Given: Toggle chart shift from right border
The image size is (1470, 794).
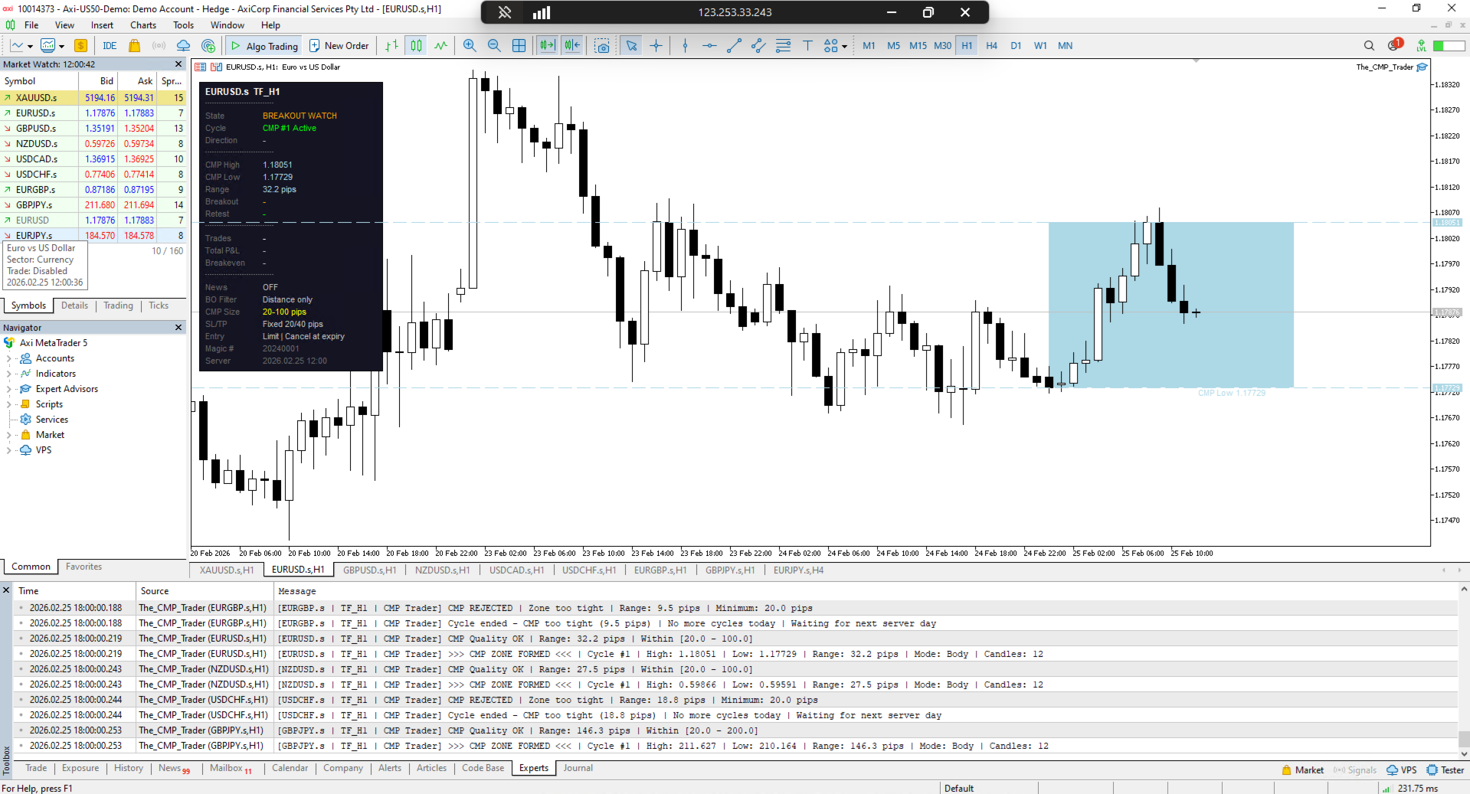Looking at the screenshot, I should pos(572,46).
